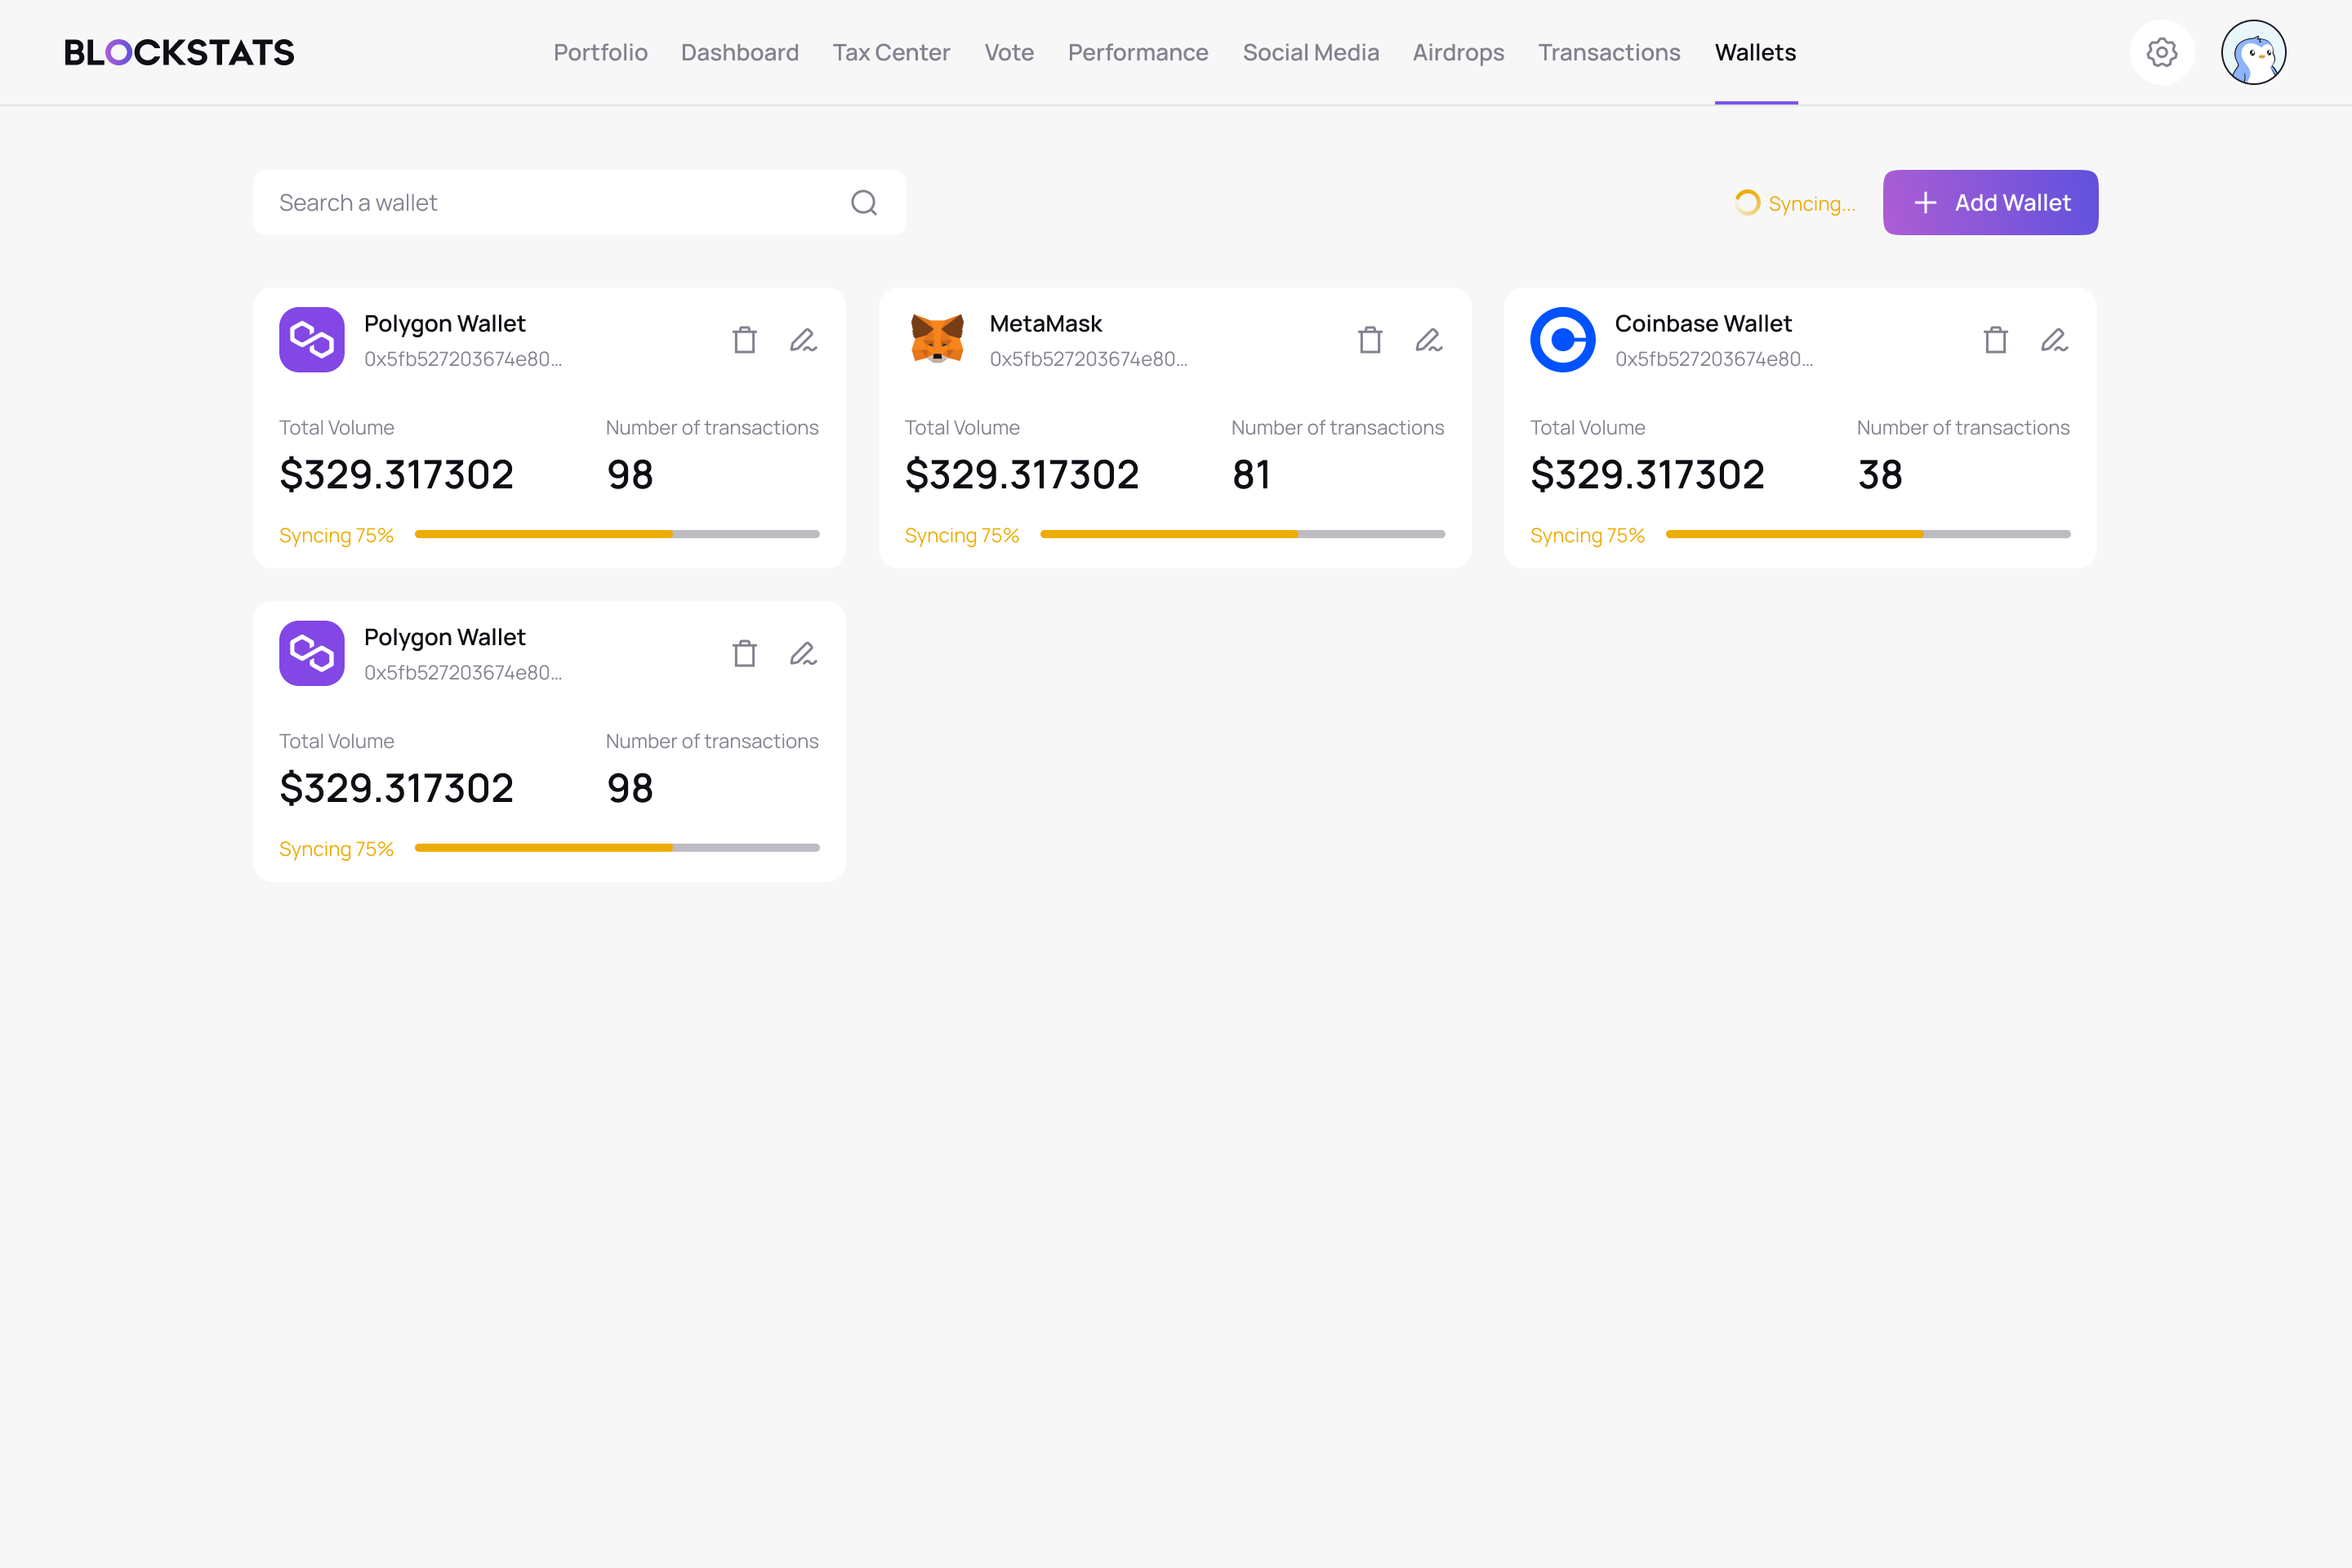Open the Tax Center page
The image size is (2352, 1568).
(891, 52)
